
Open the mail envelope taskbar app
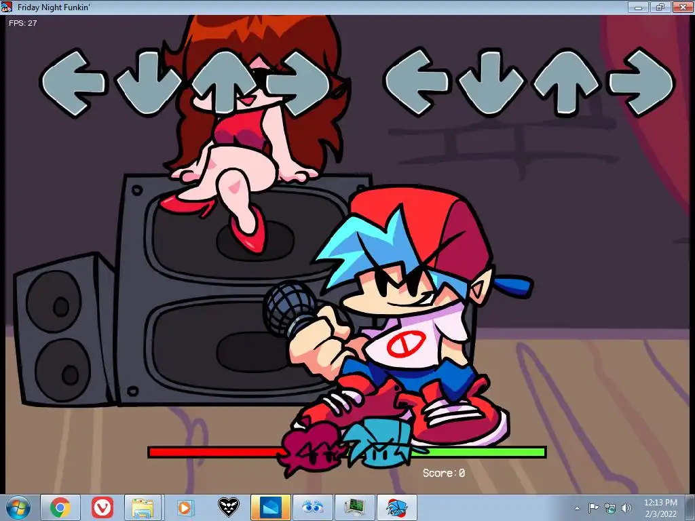270,507
